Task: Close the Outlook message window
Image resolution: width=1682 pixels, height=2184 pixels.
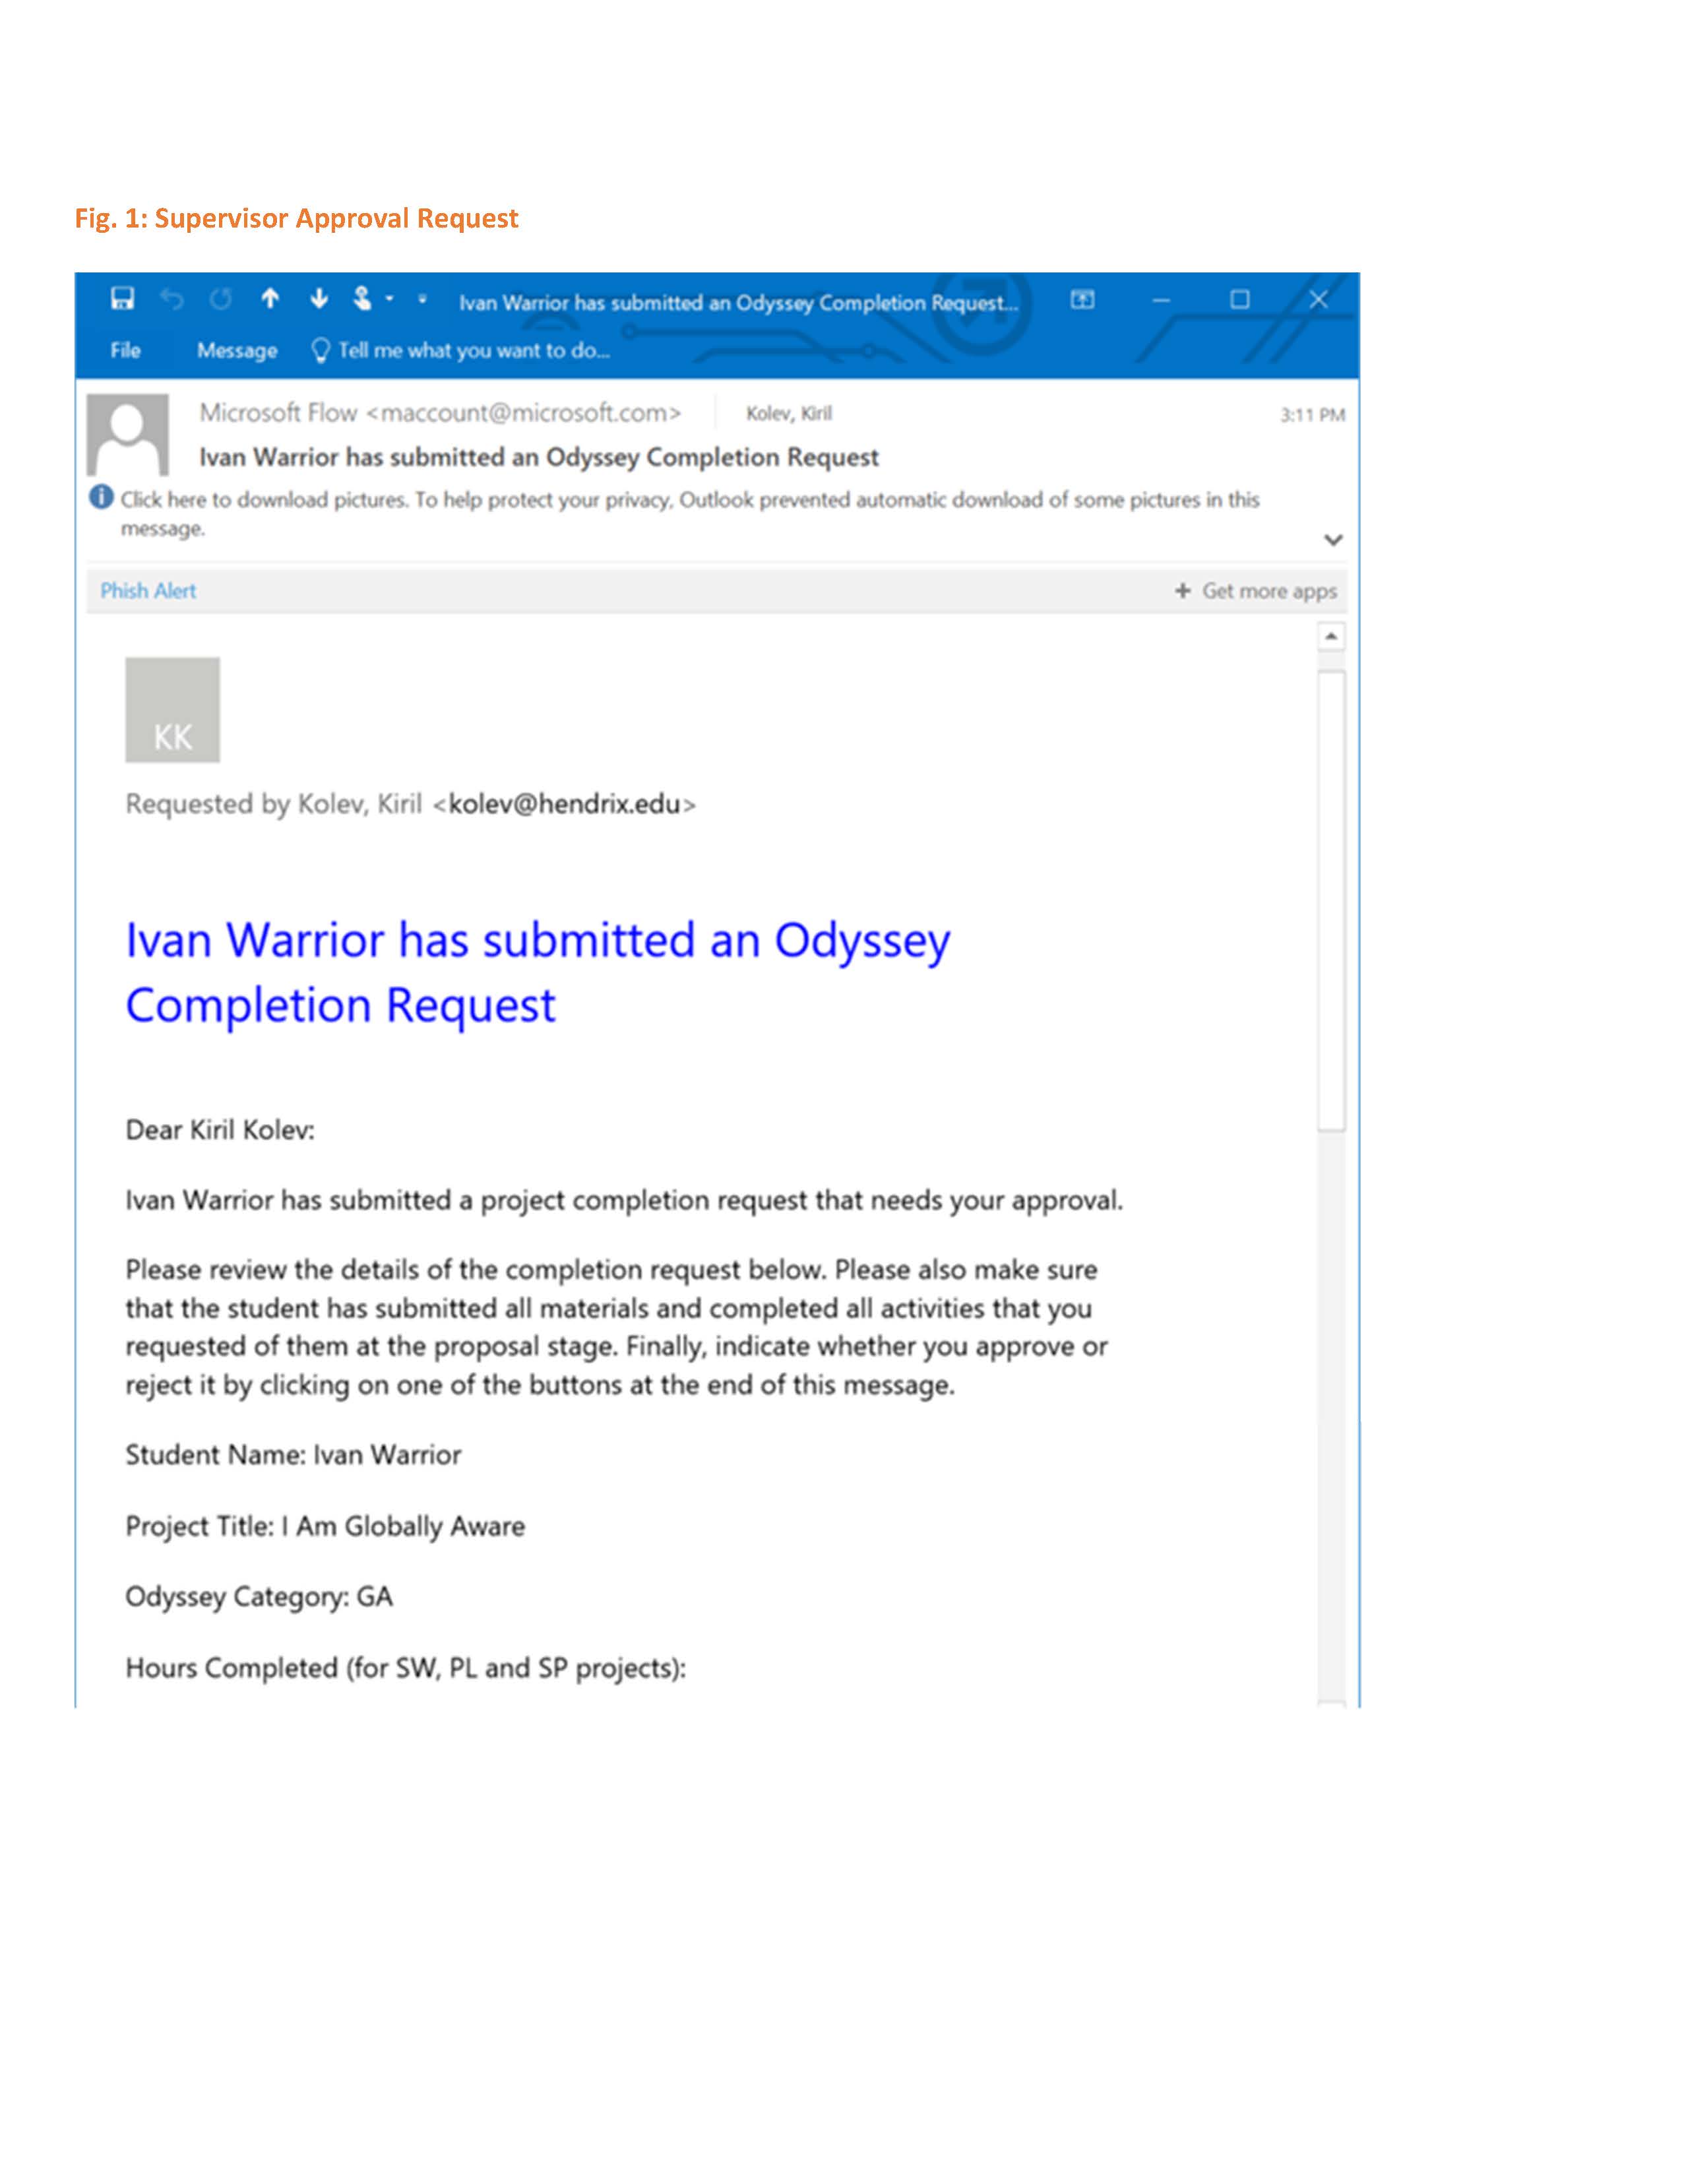Action: 1318,299
